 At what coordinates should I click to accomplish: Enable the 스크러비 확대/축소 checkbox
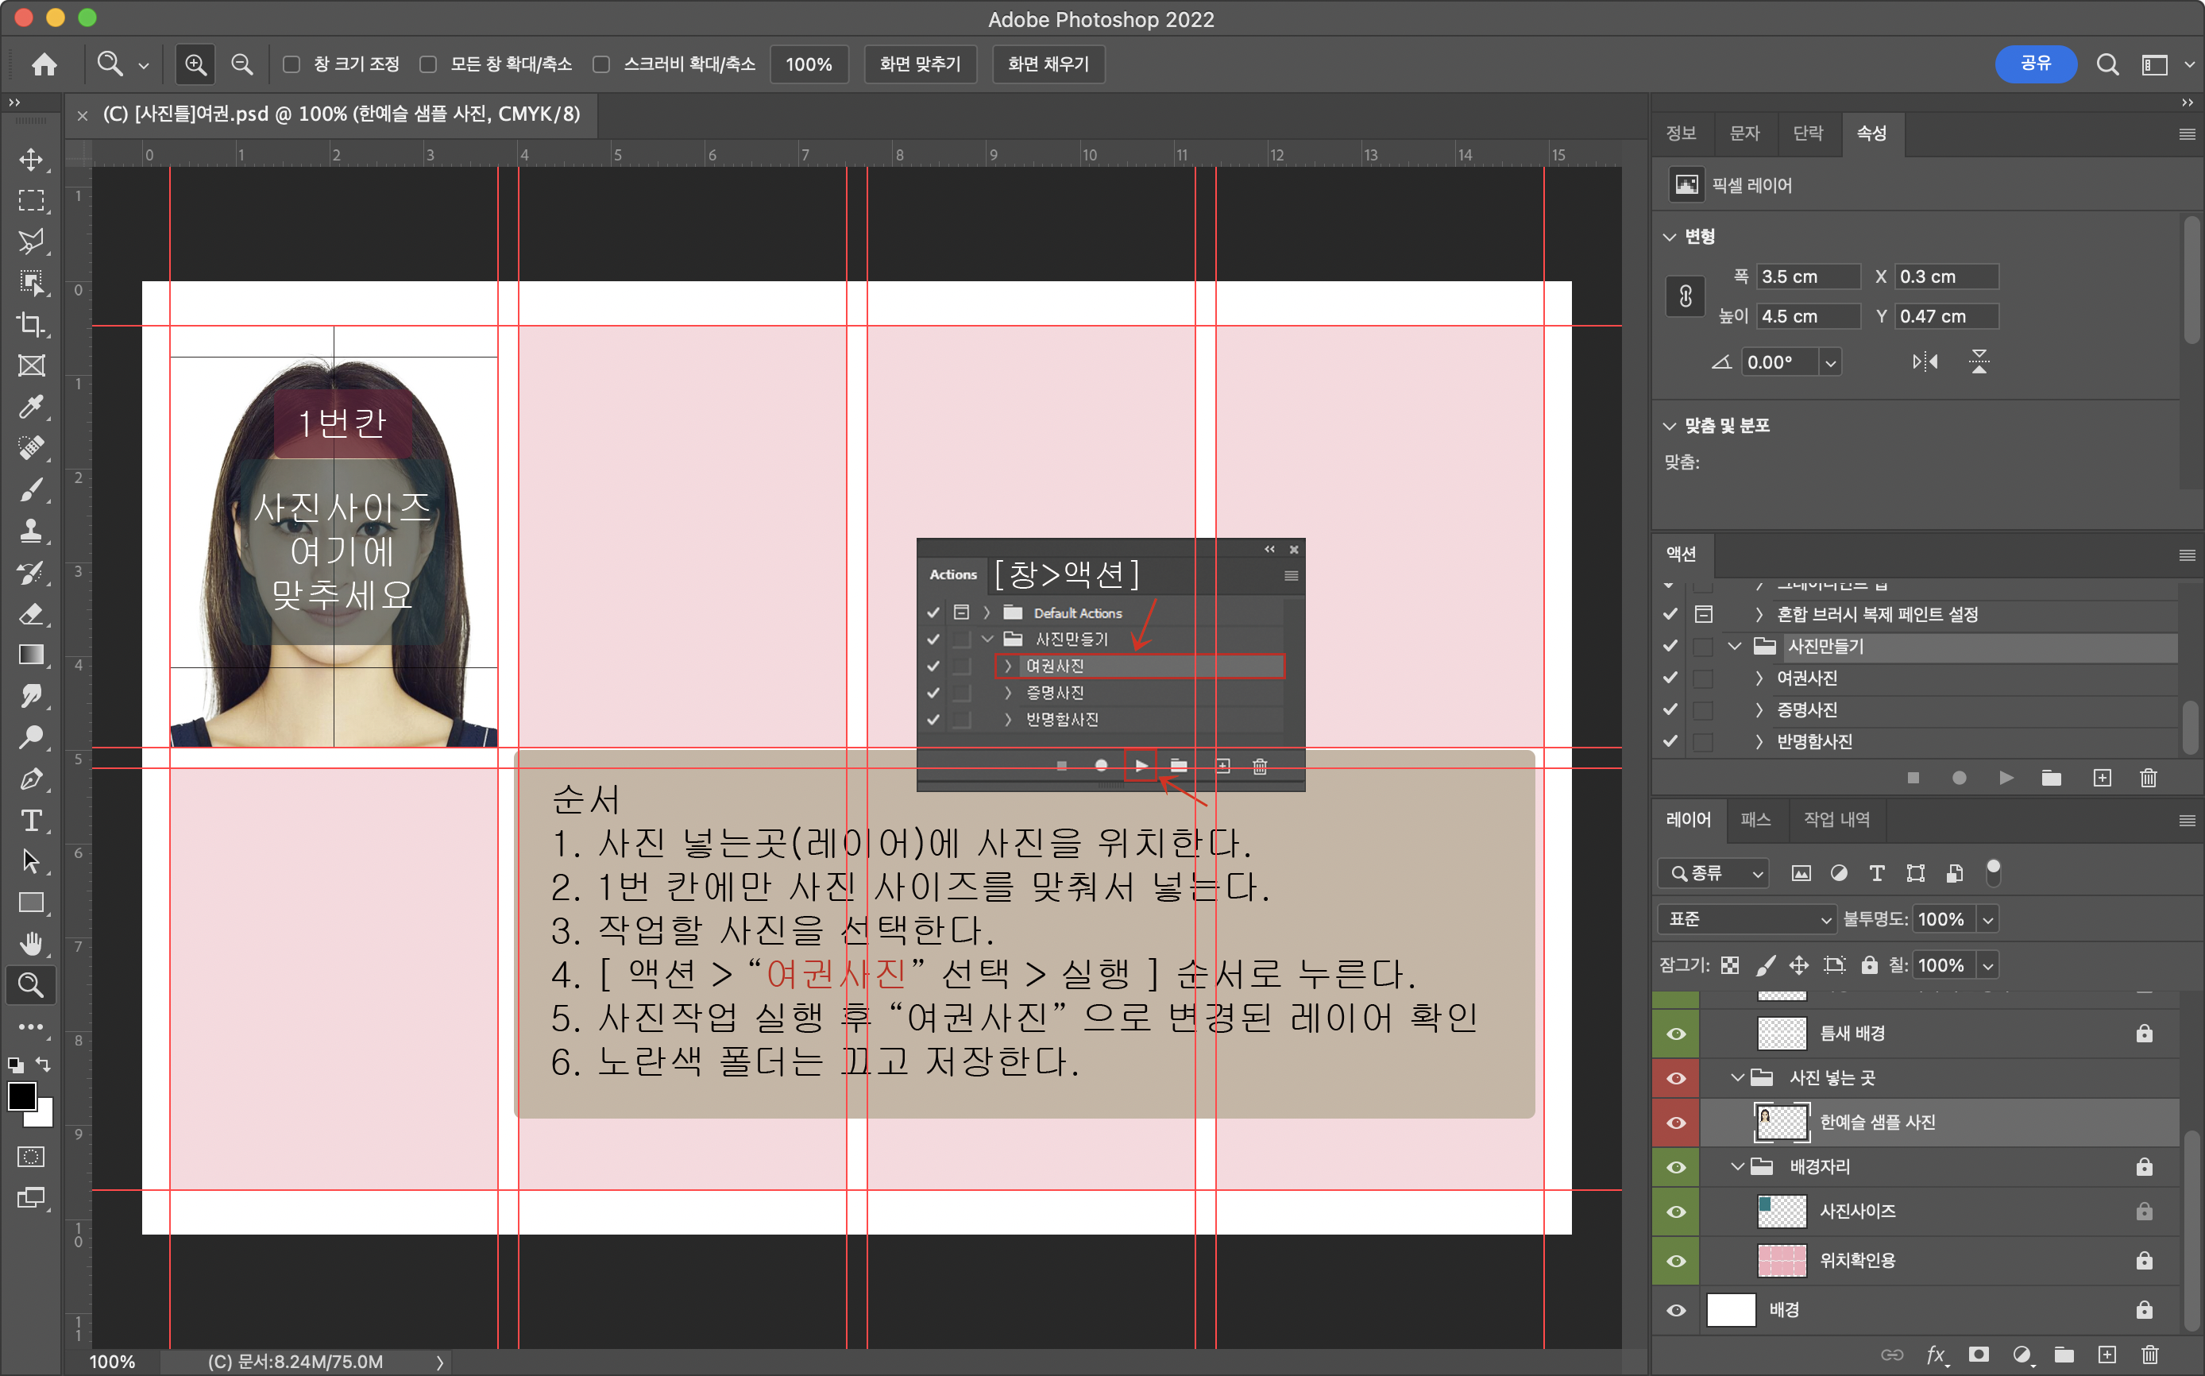[x=601, y=64]
